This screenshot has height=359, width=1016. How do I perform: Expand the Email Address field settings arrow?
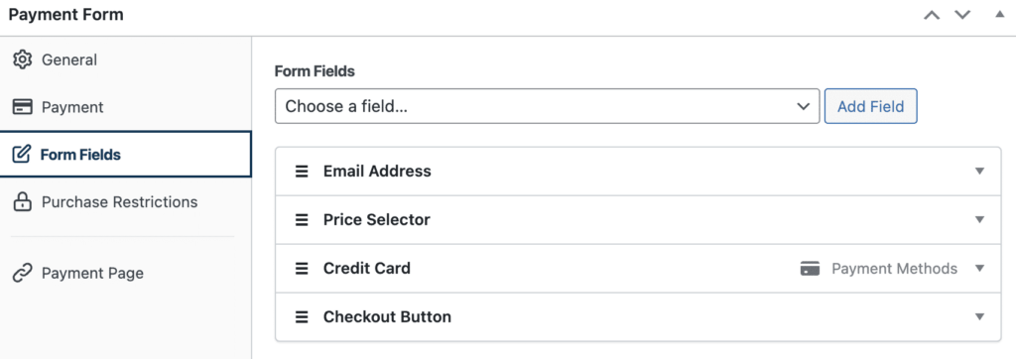click(979, 172)
